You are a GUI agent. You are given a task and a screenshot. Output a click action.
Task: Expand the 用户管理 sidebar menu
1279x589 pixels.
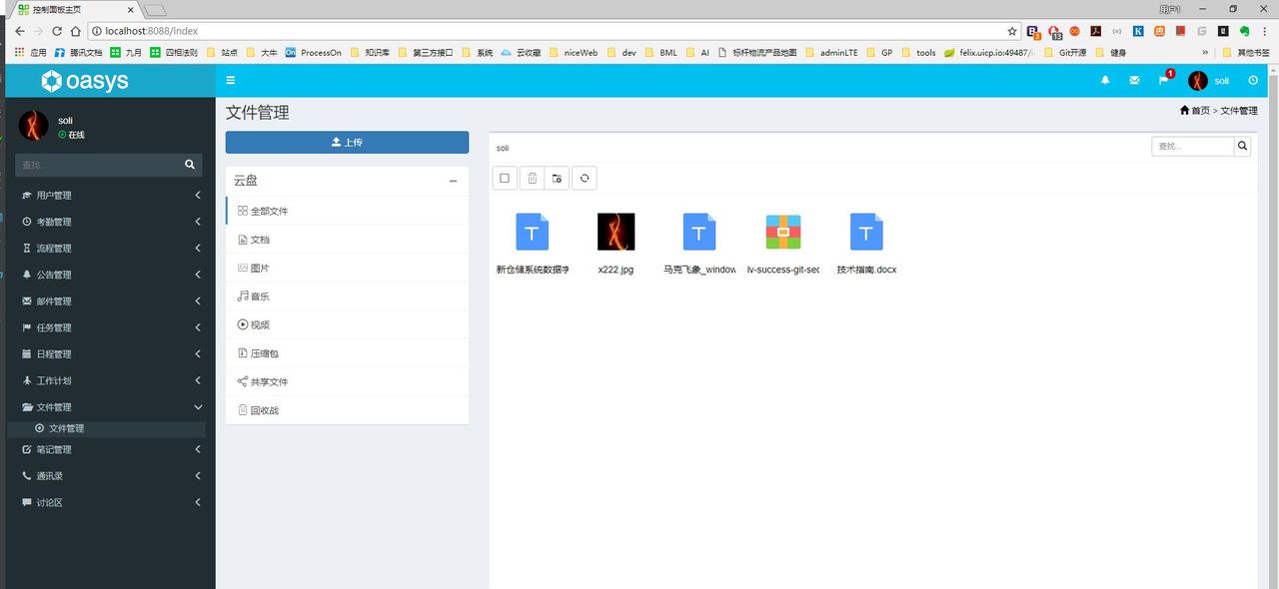(x=110, y=196)
